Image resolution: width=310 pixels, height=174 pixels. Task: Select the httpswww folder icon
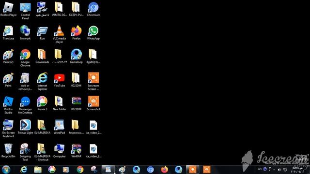pos(77,127)
